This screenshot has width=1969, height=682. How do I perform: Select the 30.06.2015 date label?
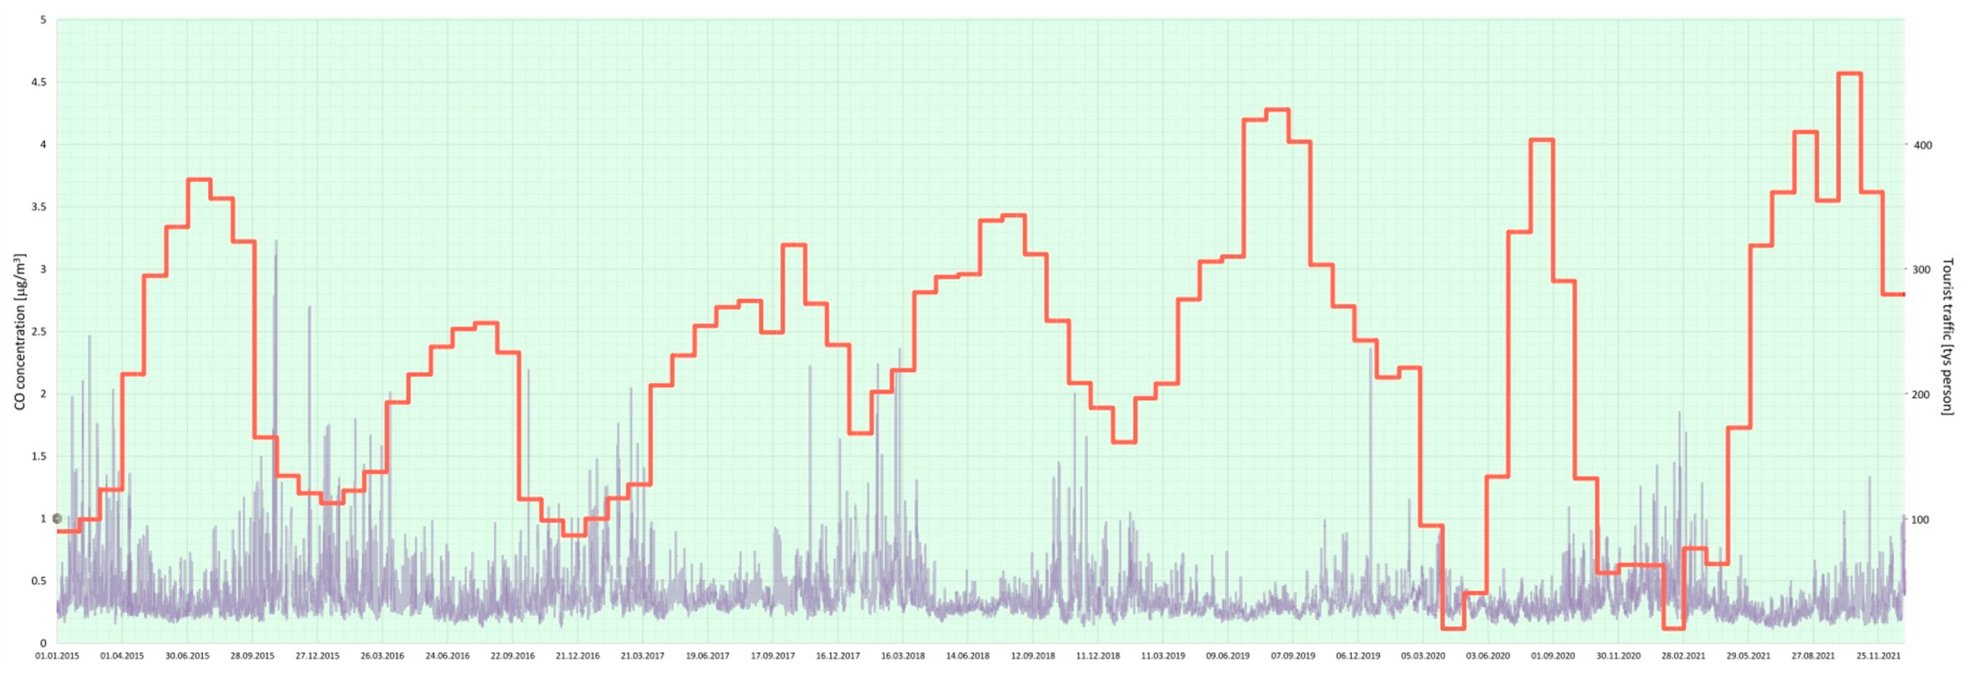coord(187,656)
